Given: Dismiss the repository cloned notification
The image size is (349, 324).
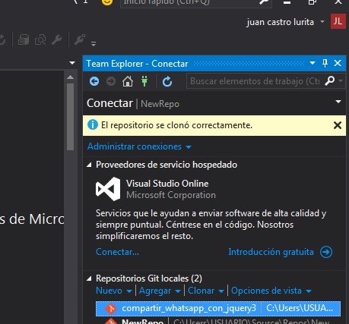Looking at the screenshot, I should (x=338, y=125).
